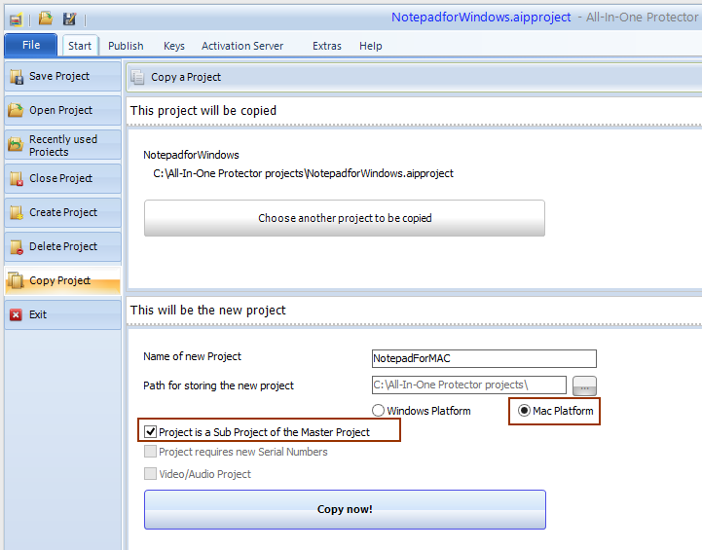Screen dimensions: 702x550
Task: Toggle the Video/Audio Project checkbox
Action: pyautogui.click(x=150, y=473)
